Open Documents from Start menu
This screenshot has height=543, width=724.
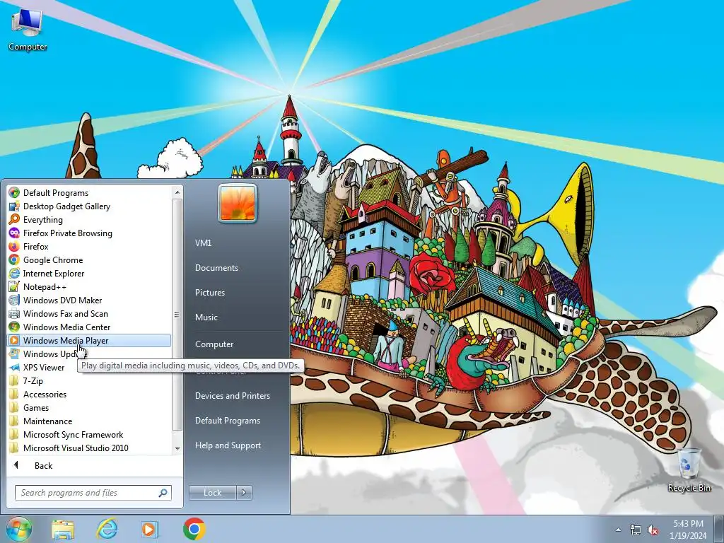point(216,268)
